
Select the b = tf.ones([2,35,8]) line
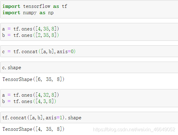(x=30, y=35)
